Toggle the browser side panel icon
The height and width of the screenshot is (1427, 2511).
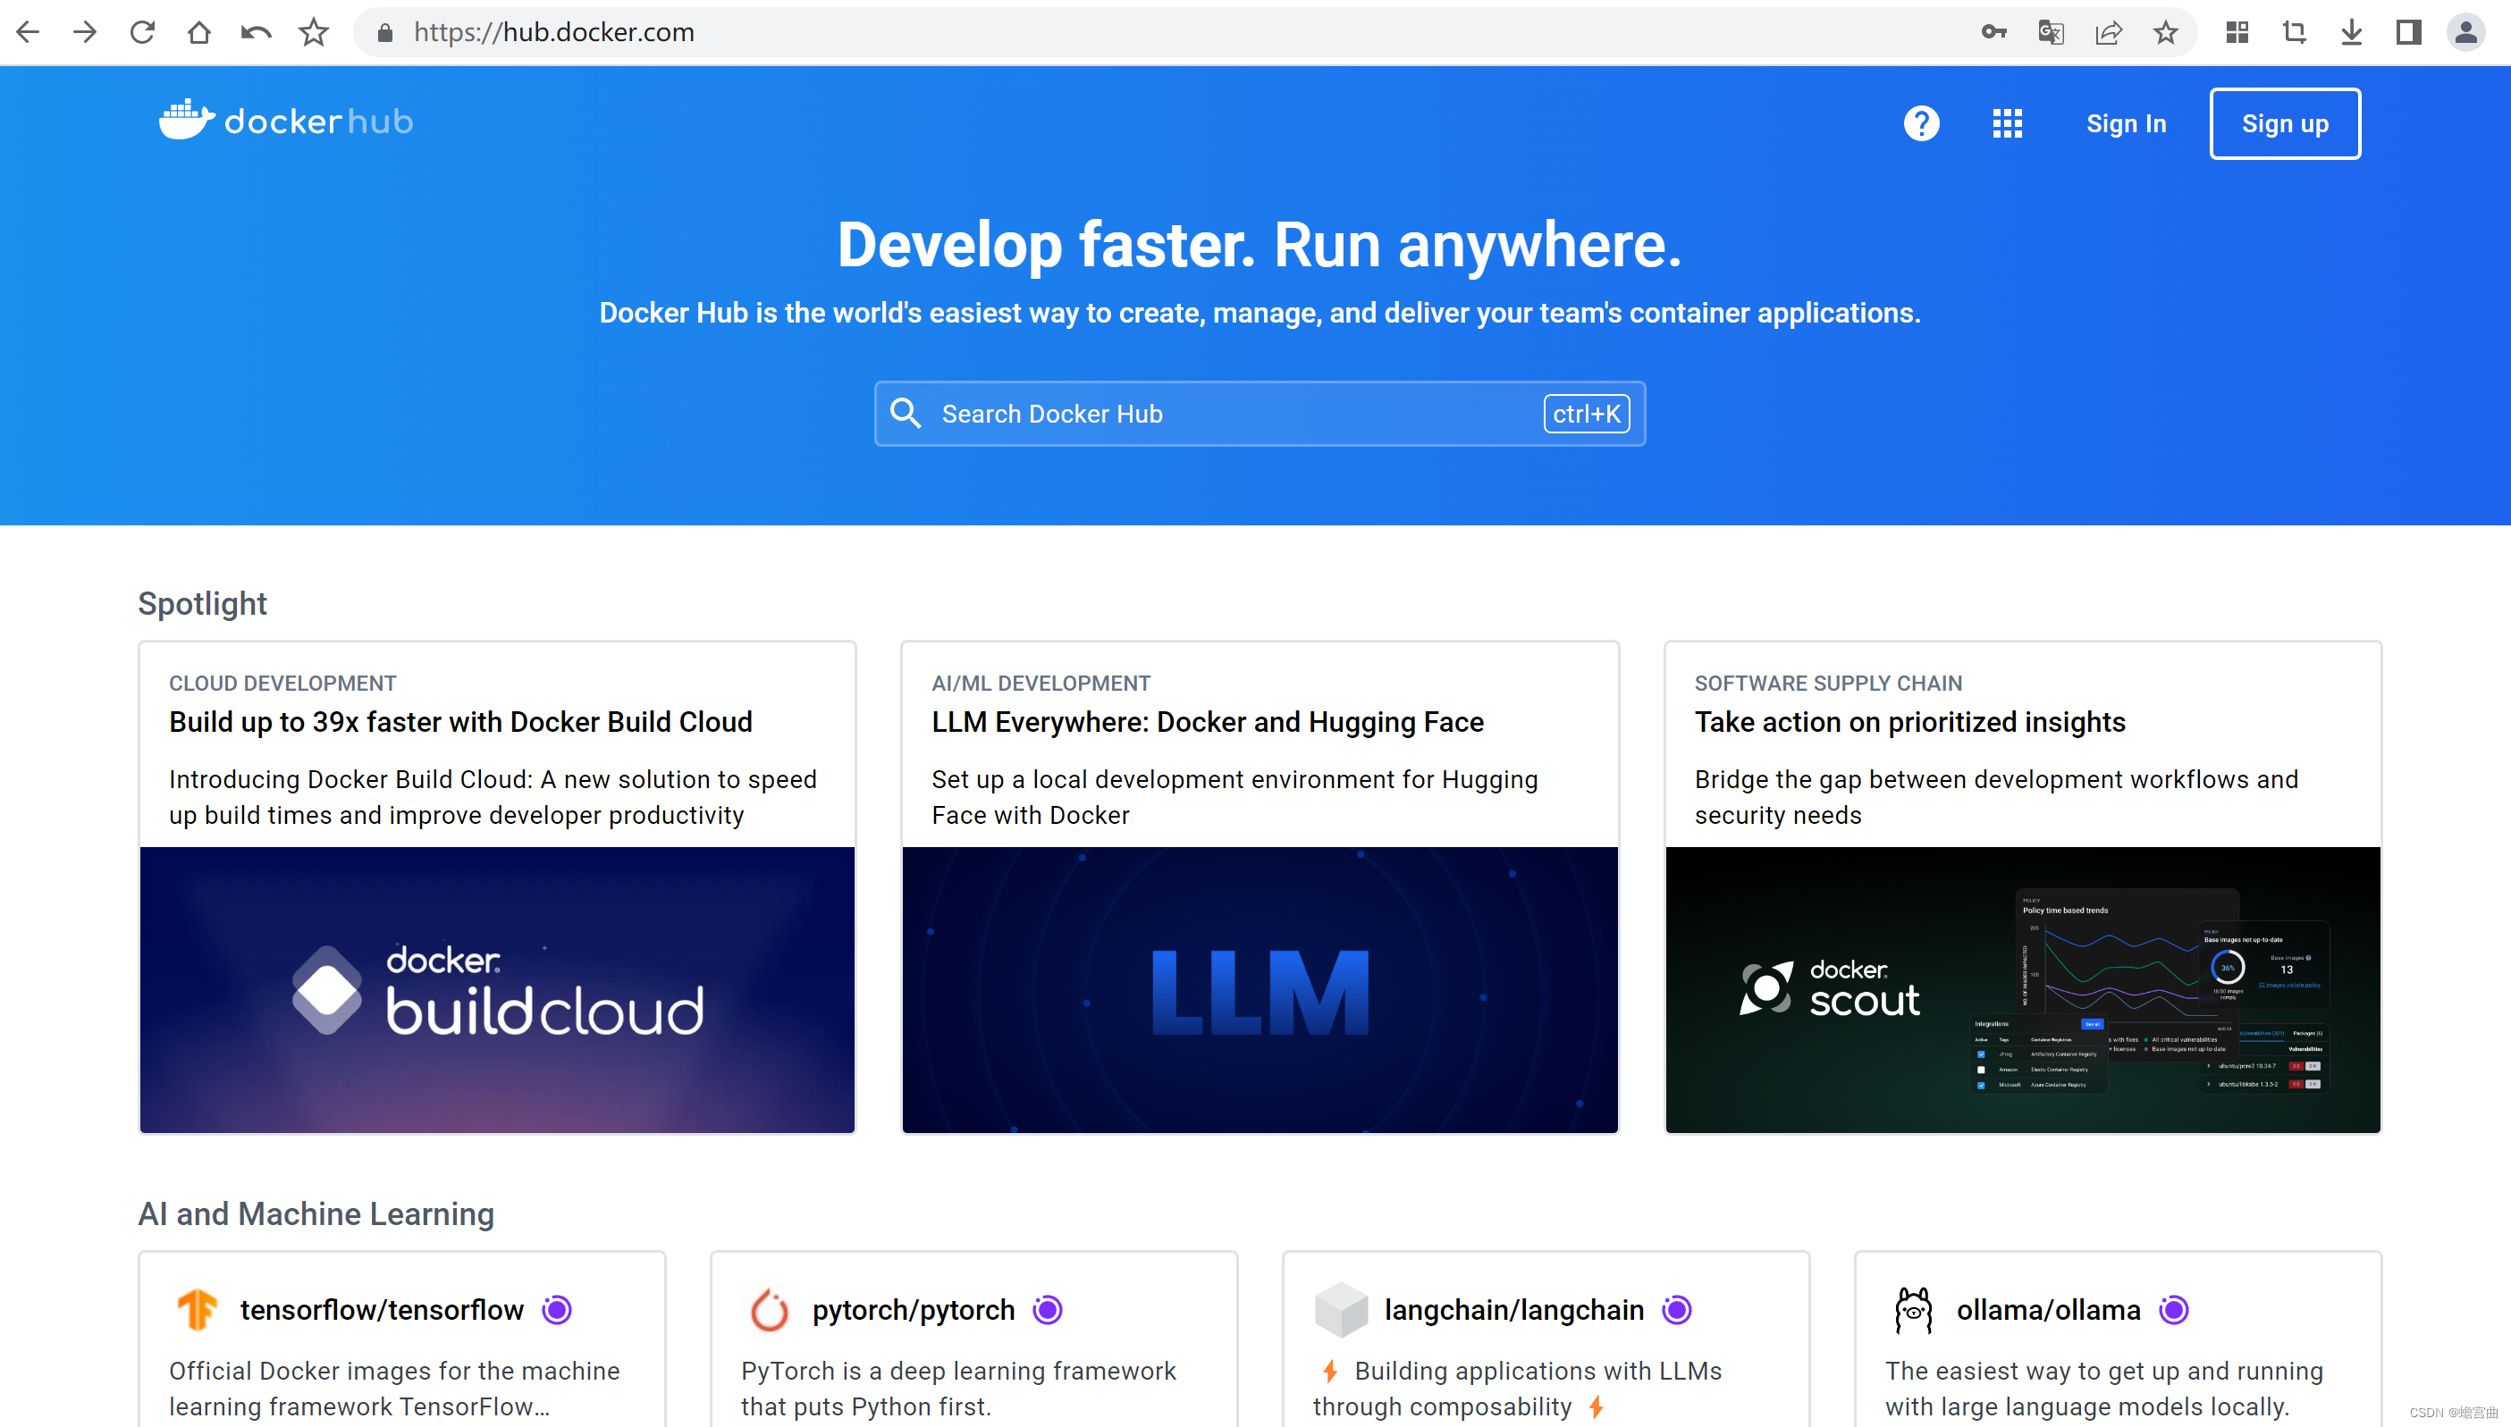[2409, 32]
